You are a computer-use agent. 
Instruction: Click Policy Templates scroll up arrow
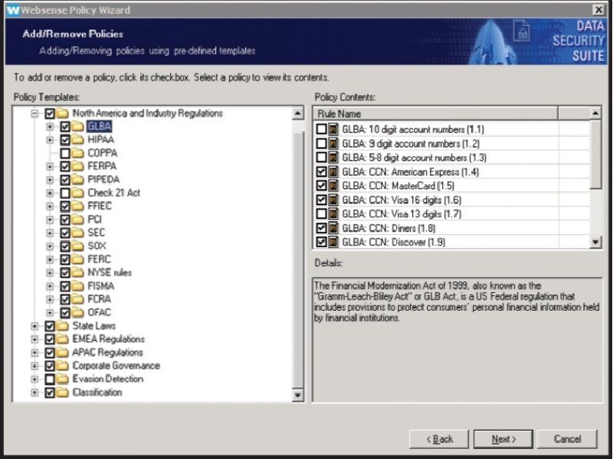point(297,113)
